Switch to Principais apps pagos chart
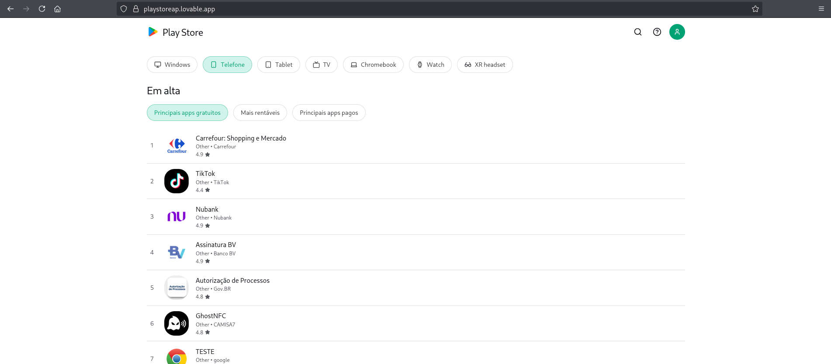Viewport: 831px width, 364px height. [329, 113]
